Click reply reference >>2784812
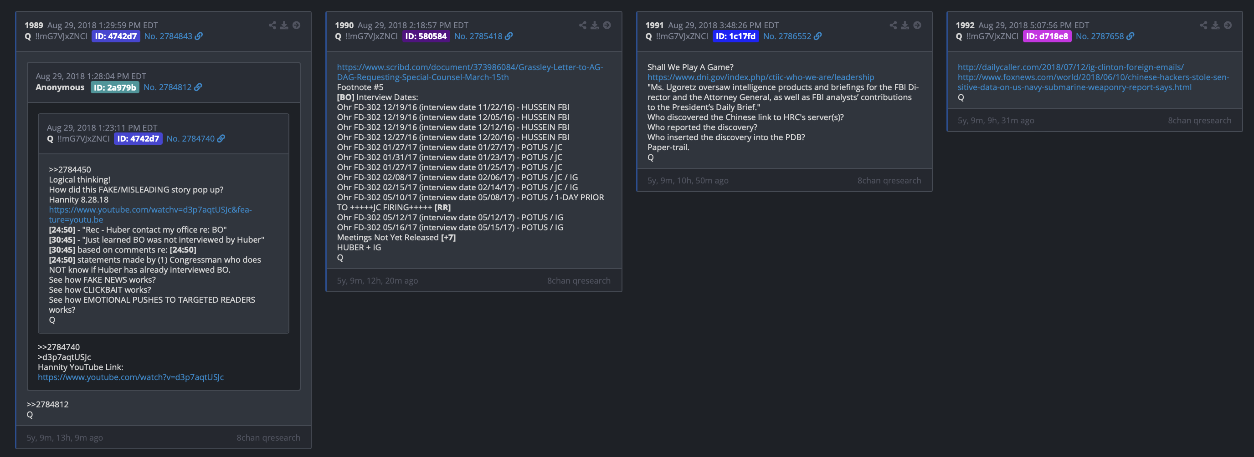1254x457 pixels. (47, 404)
